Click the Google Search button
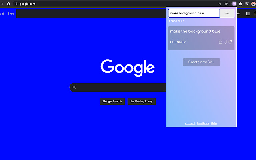256x160 pixels. click(x=112, y=101)
